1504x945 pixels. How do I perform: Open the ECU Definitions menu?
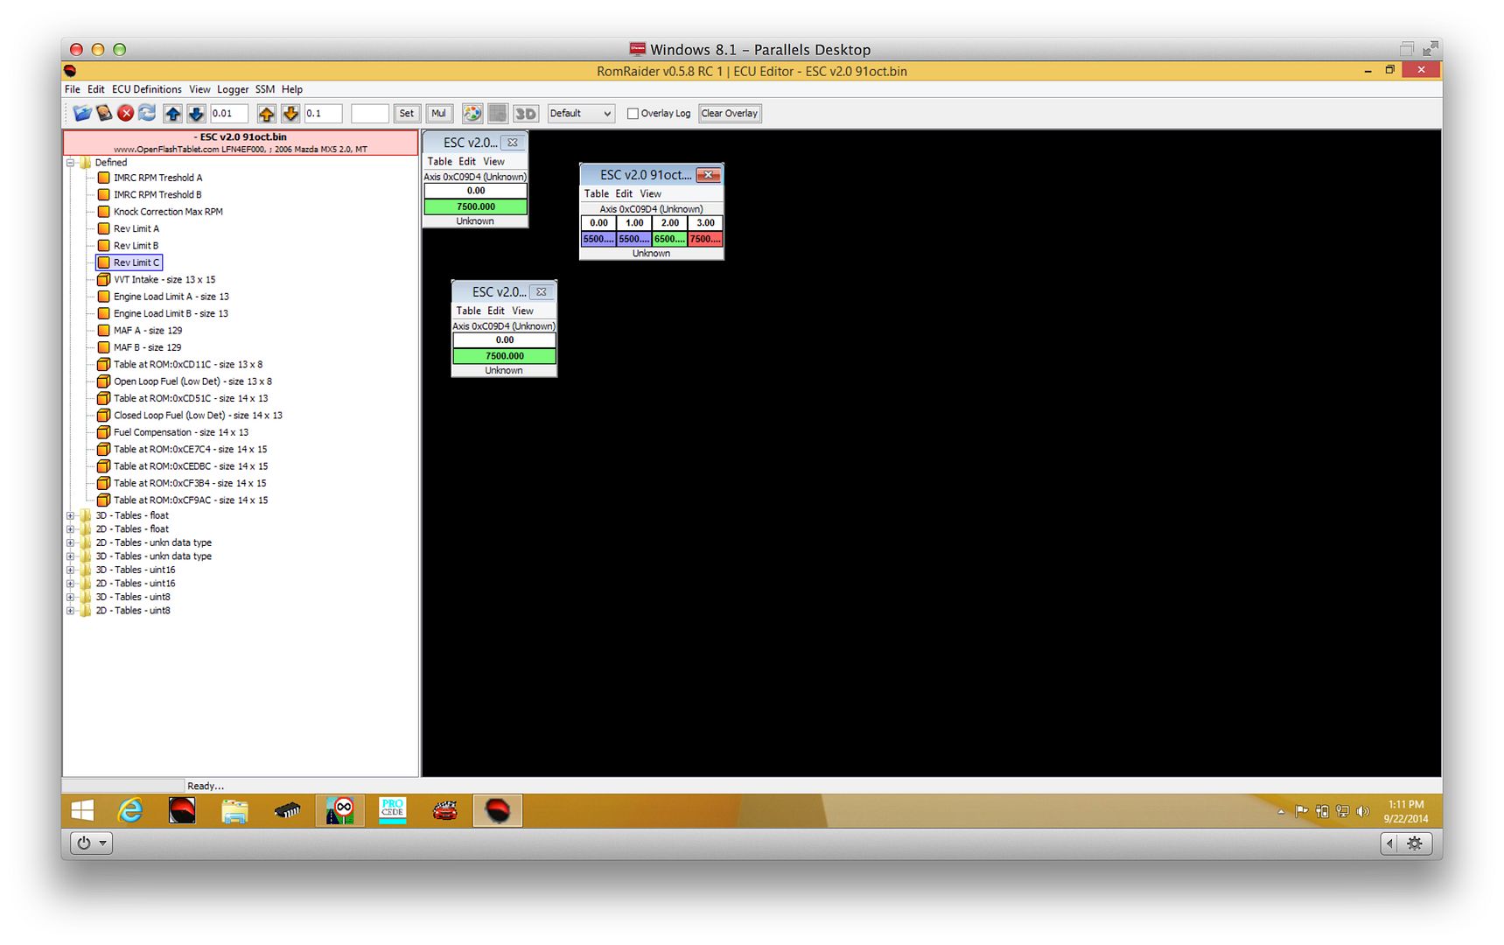coord(146,89)
